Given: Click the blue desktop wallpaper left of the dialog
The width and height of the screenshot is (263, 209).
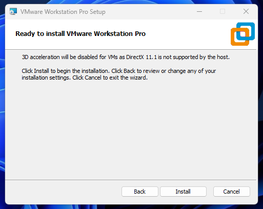Looking at the screenshot, I should tap(2, 103).
